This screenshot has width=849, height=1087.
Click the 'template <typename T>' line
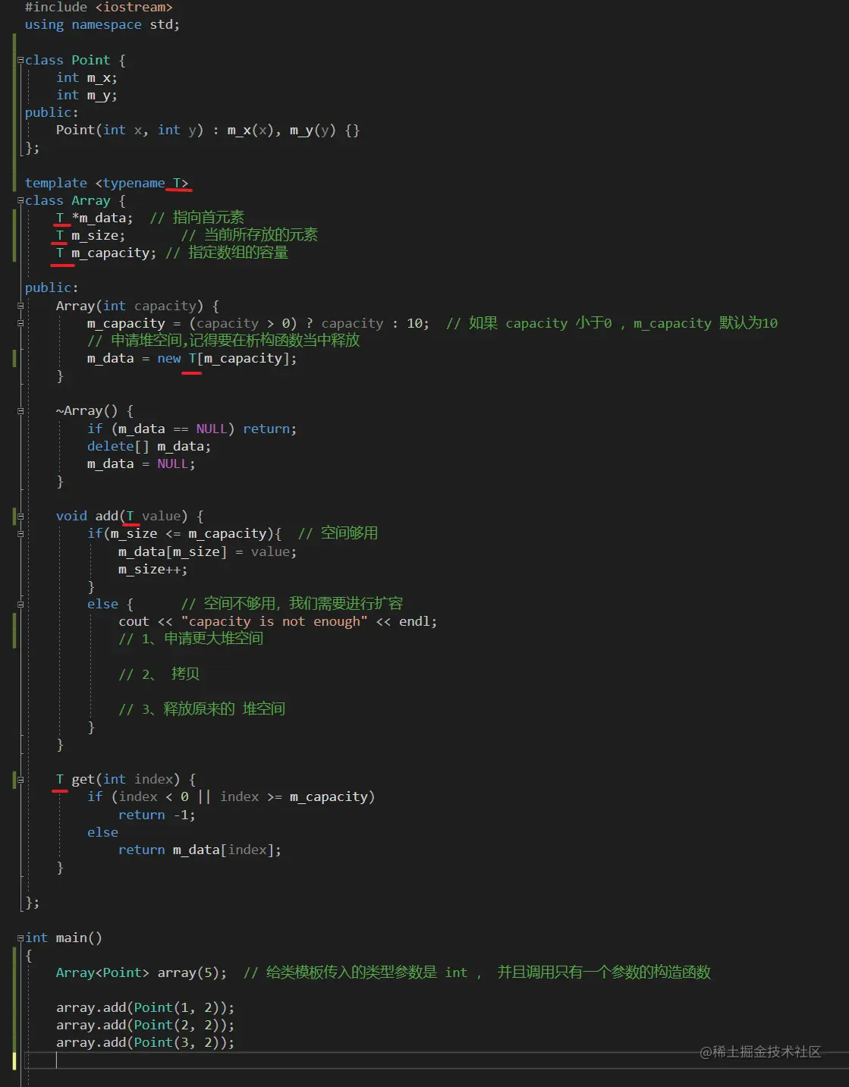click(107, 183)
